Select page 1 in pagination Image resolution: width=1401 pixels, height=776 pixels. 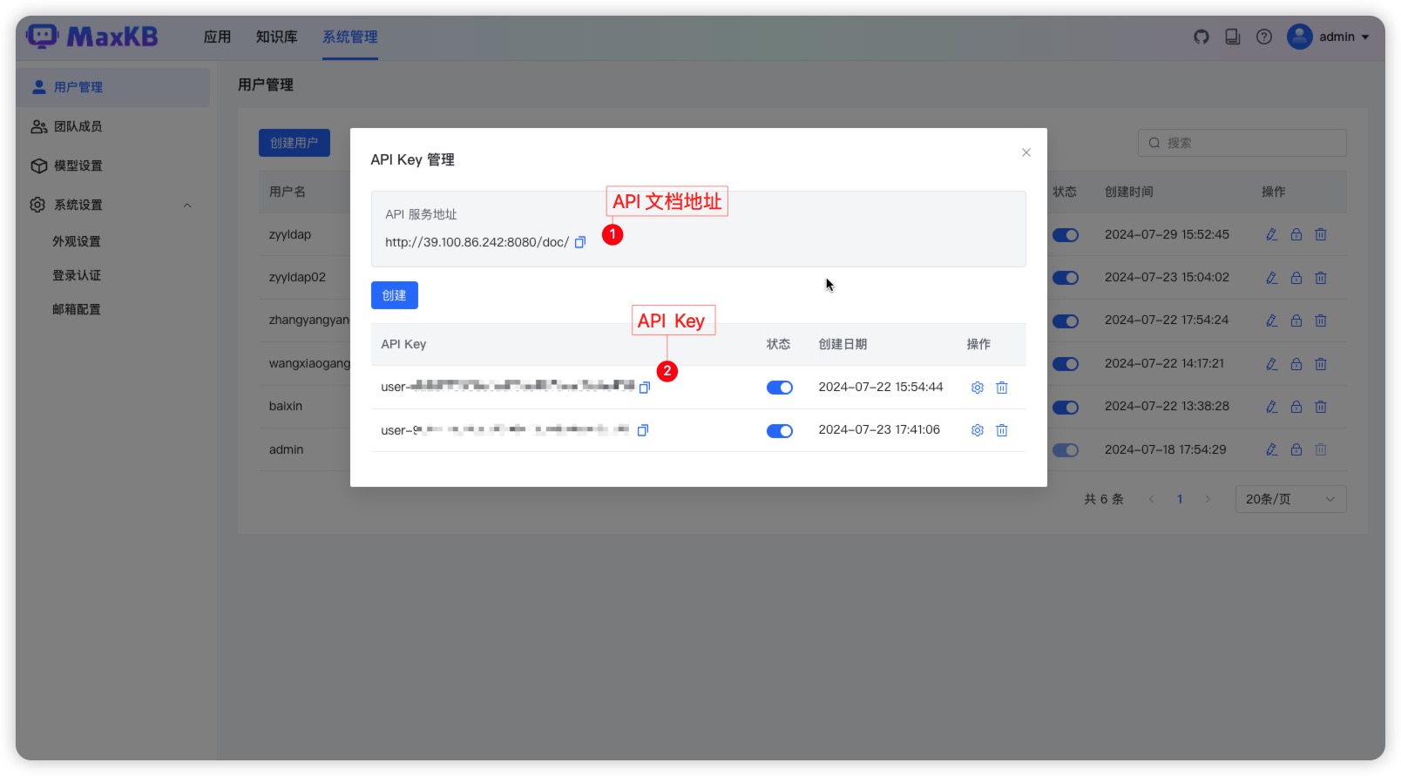(1180, 499)
